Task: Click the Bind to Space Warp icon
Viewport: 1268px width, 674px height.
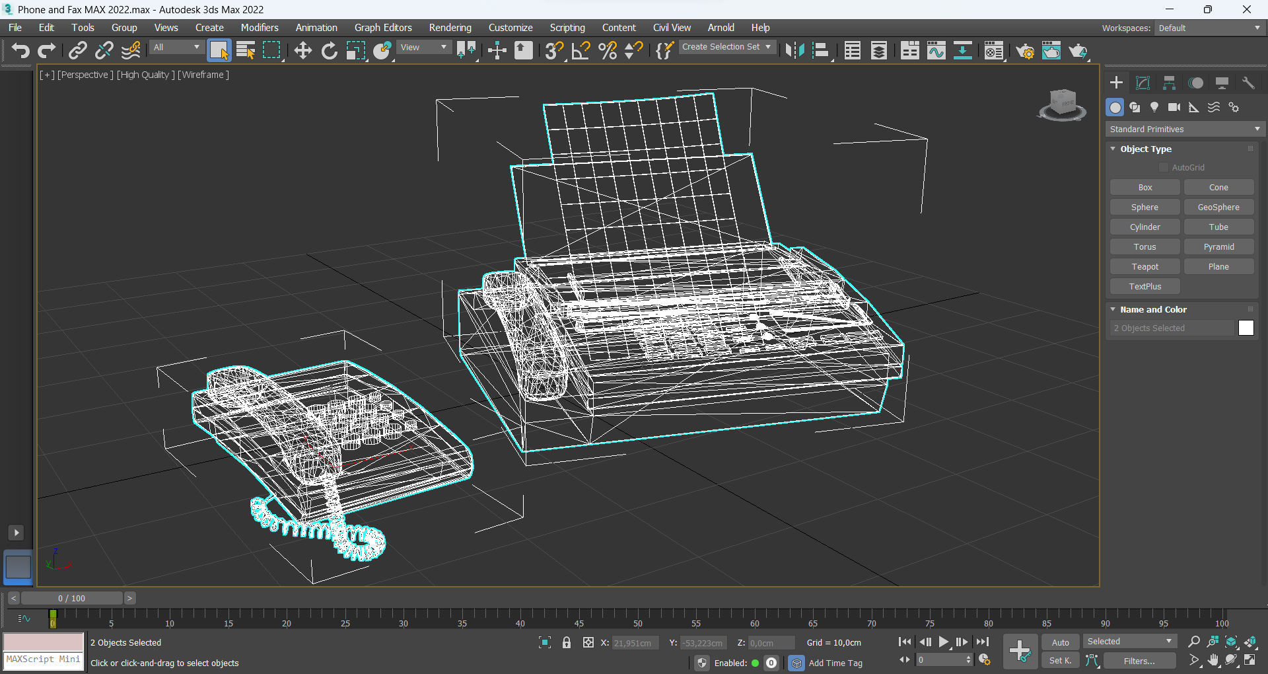Action: click(x=131, y=51)
